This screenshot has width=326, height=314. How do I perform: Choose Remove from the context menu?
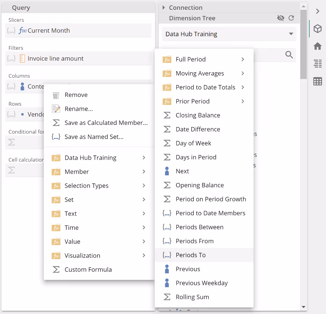pyautogui.click(x=76, y=95)
